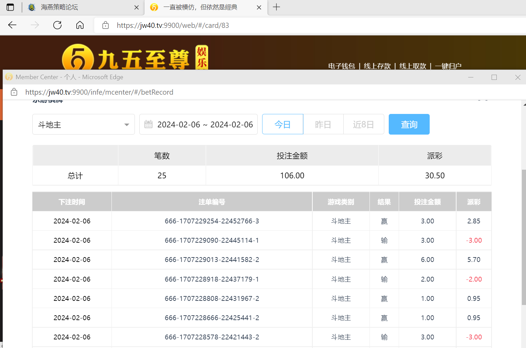Open the date range picker field
The height and width of the screenshot is (348, 526).
[198, 124]
